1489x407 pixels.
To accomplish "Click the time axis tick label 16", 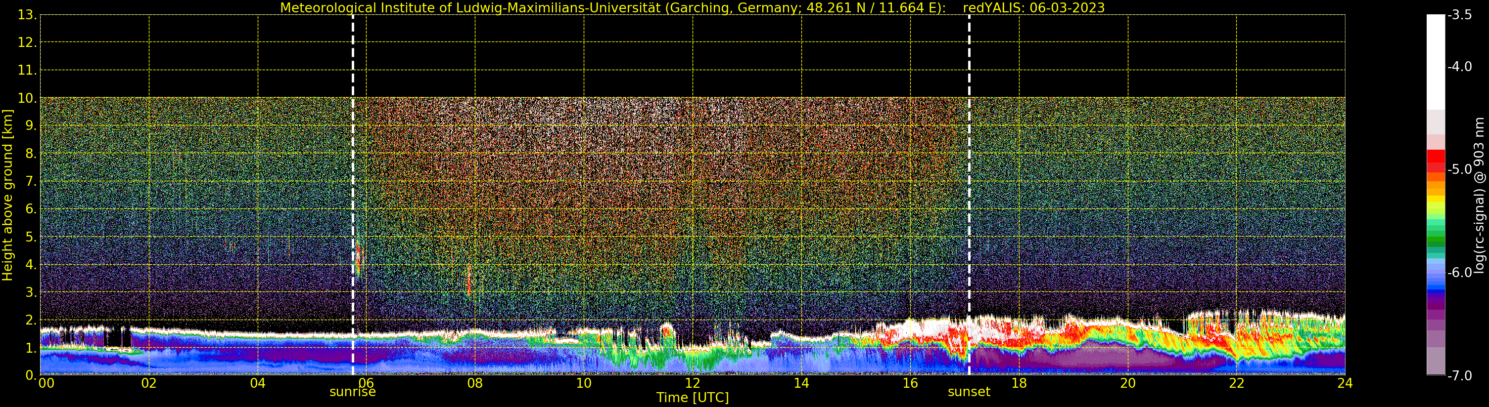I will [910, 383].
